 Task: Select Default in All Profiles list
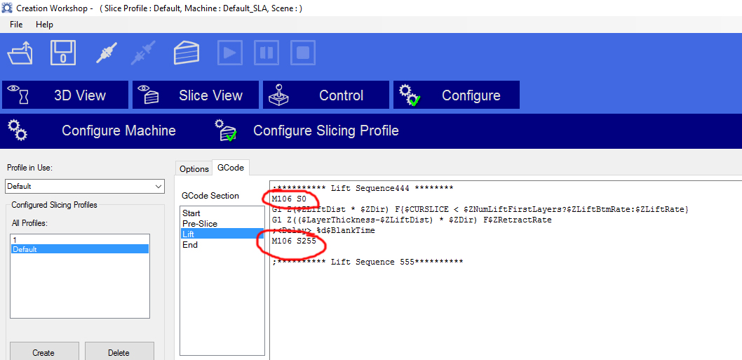tap(79, 249)
